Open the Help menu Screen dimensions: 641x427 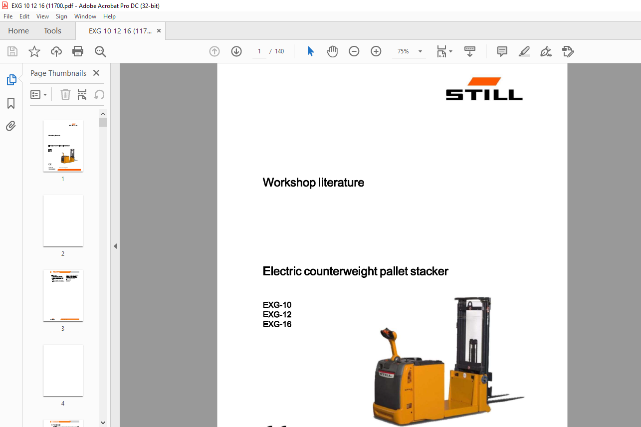click(109, 16)
